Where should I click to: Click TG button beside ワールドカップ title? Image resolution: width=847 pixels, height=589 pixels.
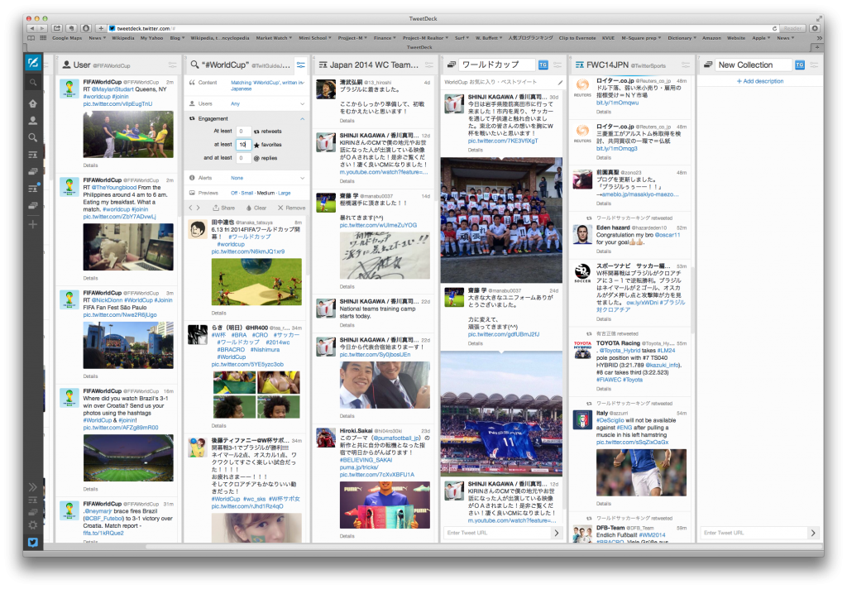tap(543, 65)
